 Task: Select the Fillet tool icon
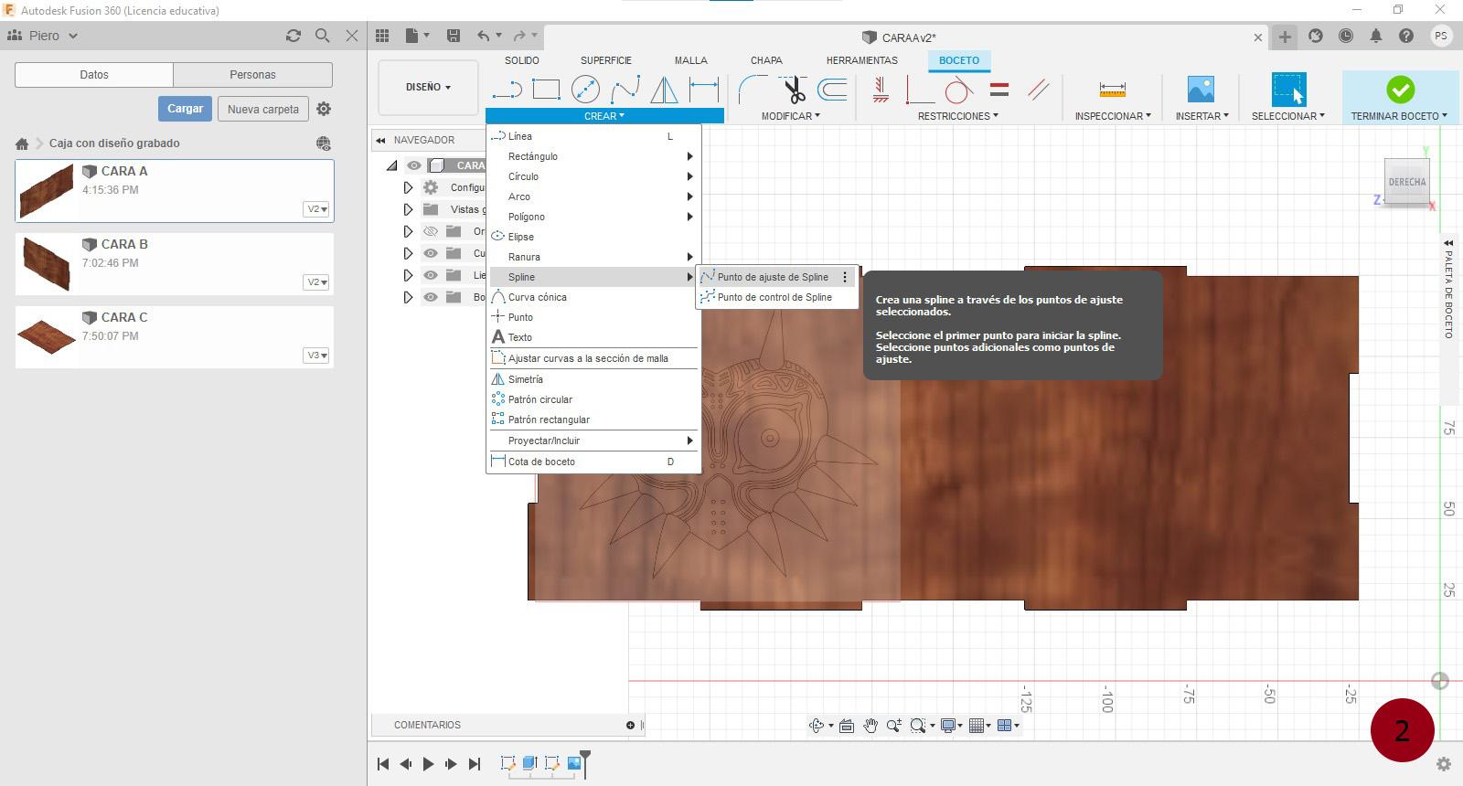click(753, 90)
